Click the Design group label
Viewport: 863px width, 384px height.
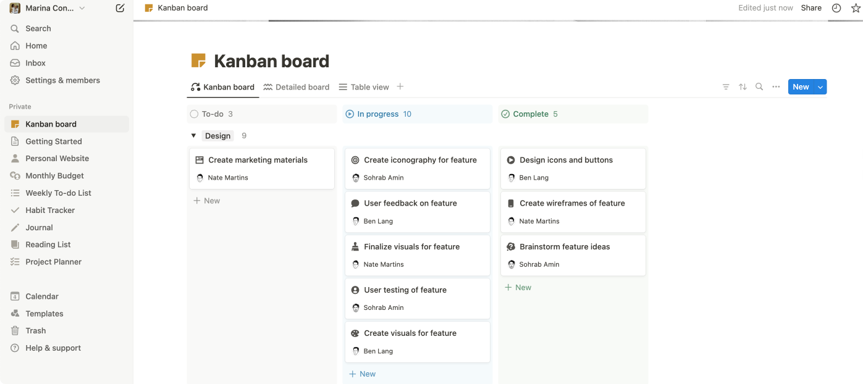[218, 136]
